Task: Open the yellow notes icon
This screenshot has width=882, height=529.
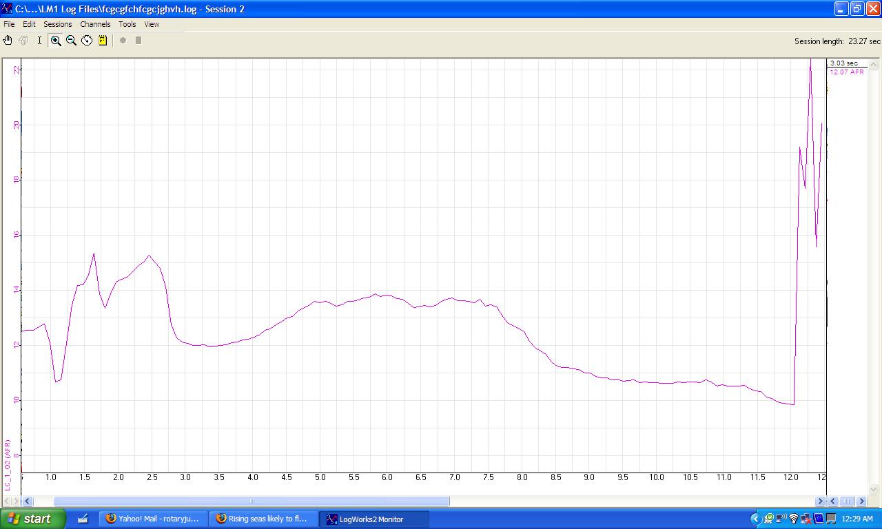Action: coord(103,41)
